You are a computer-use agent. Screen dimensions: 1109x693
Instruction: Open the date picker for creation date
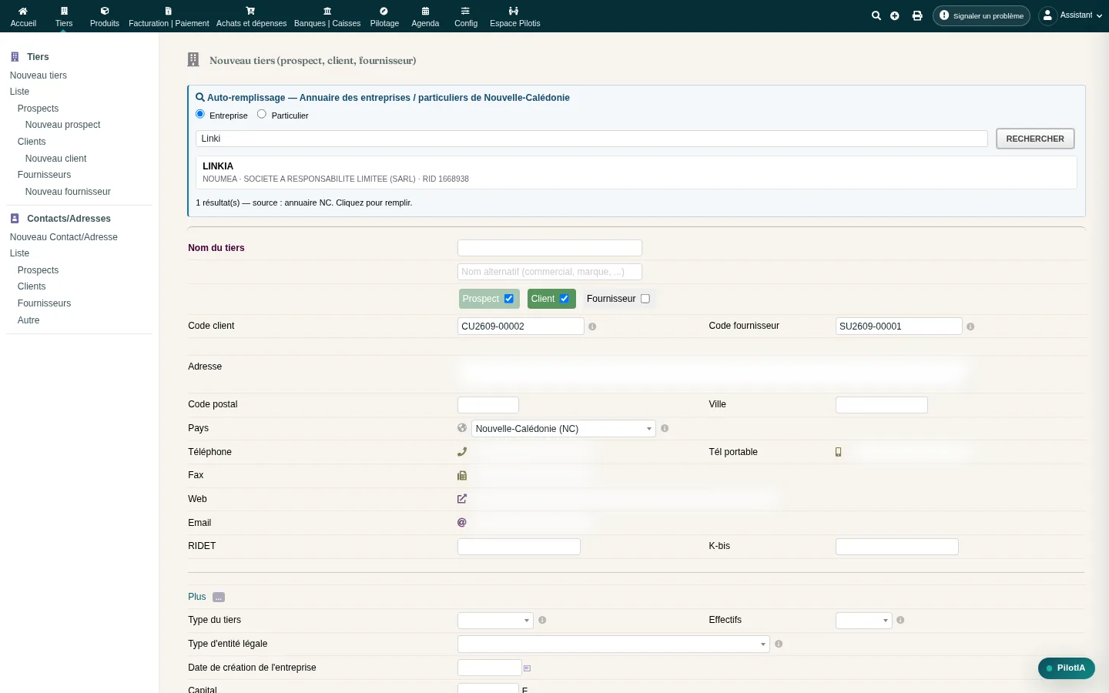(527, 668)
